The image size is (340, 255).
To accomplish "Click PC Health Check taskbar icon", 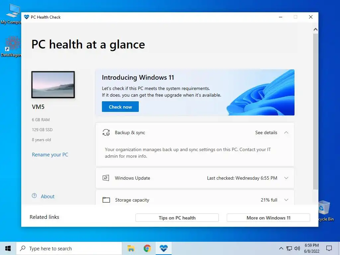I will [x=164, y=248].
